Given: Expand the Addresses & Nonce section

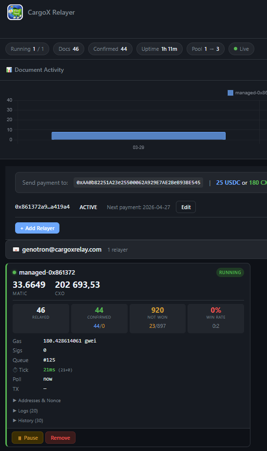Looking at the screenshot, I should pos(37,400).
